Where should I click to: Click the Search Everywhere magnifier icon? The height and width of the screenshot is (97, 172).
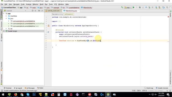(x=167, y=7)
